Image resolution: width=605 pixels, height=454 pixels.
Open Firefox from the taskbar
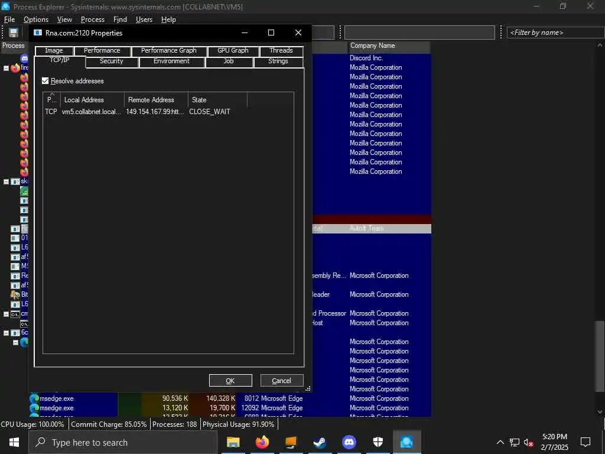pyautogui.click(x=262, y=442)
